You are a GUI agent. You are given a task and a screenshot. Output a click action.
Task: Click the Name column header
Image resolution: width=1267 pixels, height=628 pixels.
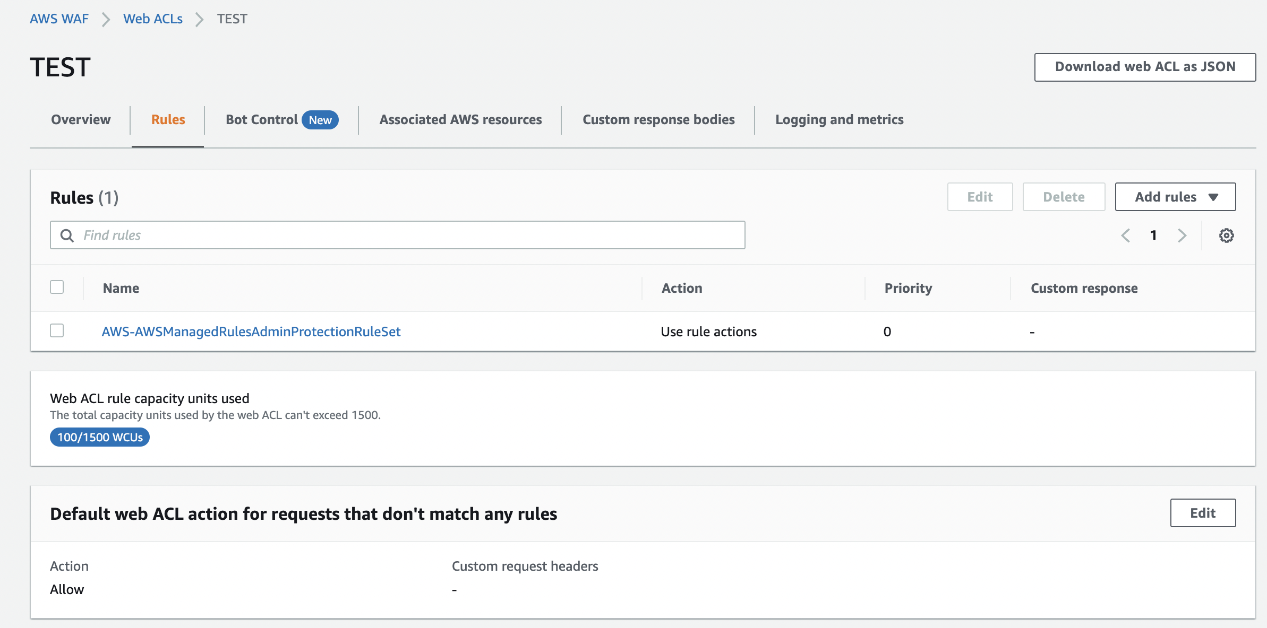pos(121,288)
